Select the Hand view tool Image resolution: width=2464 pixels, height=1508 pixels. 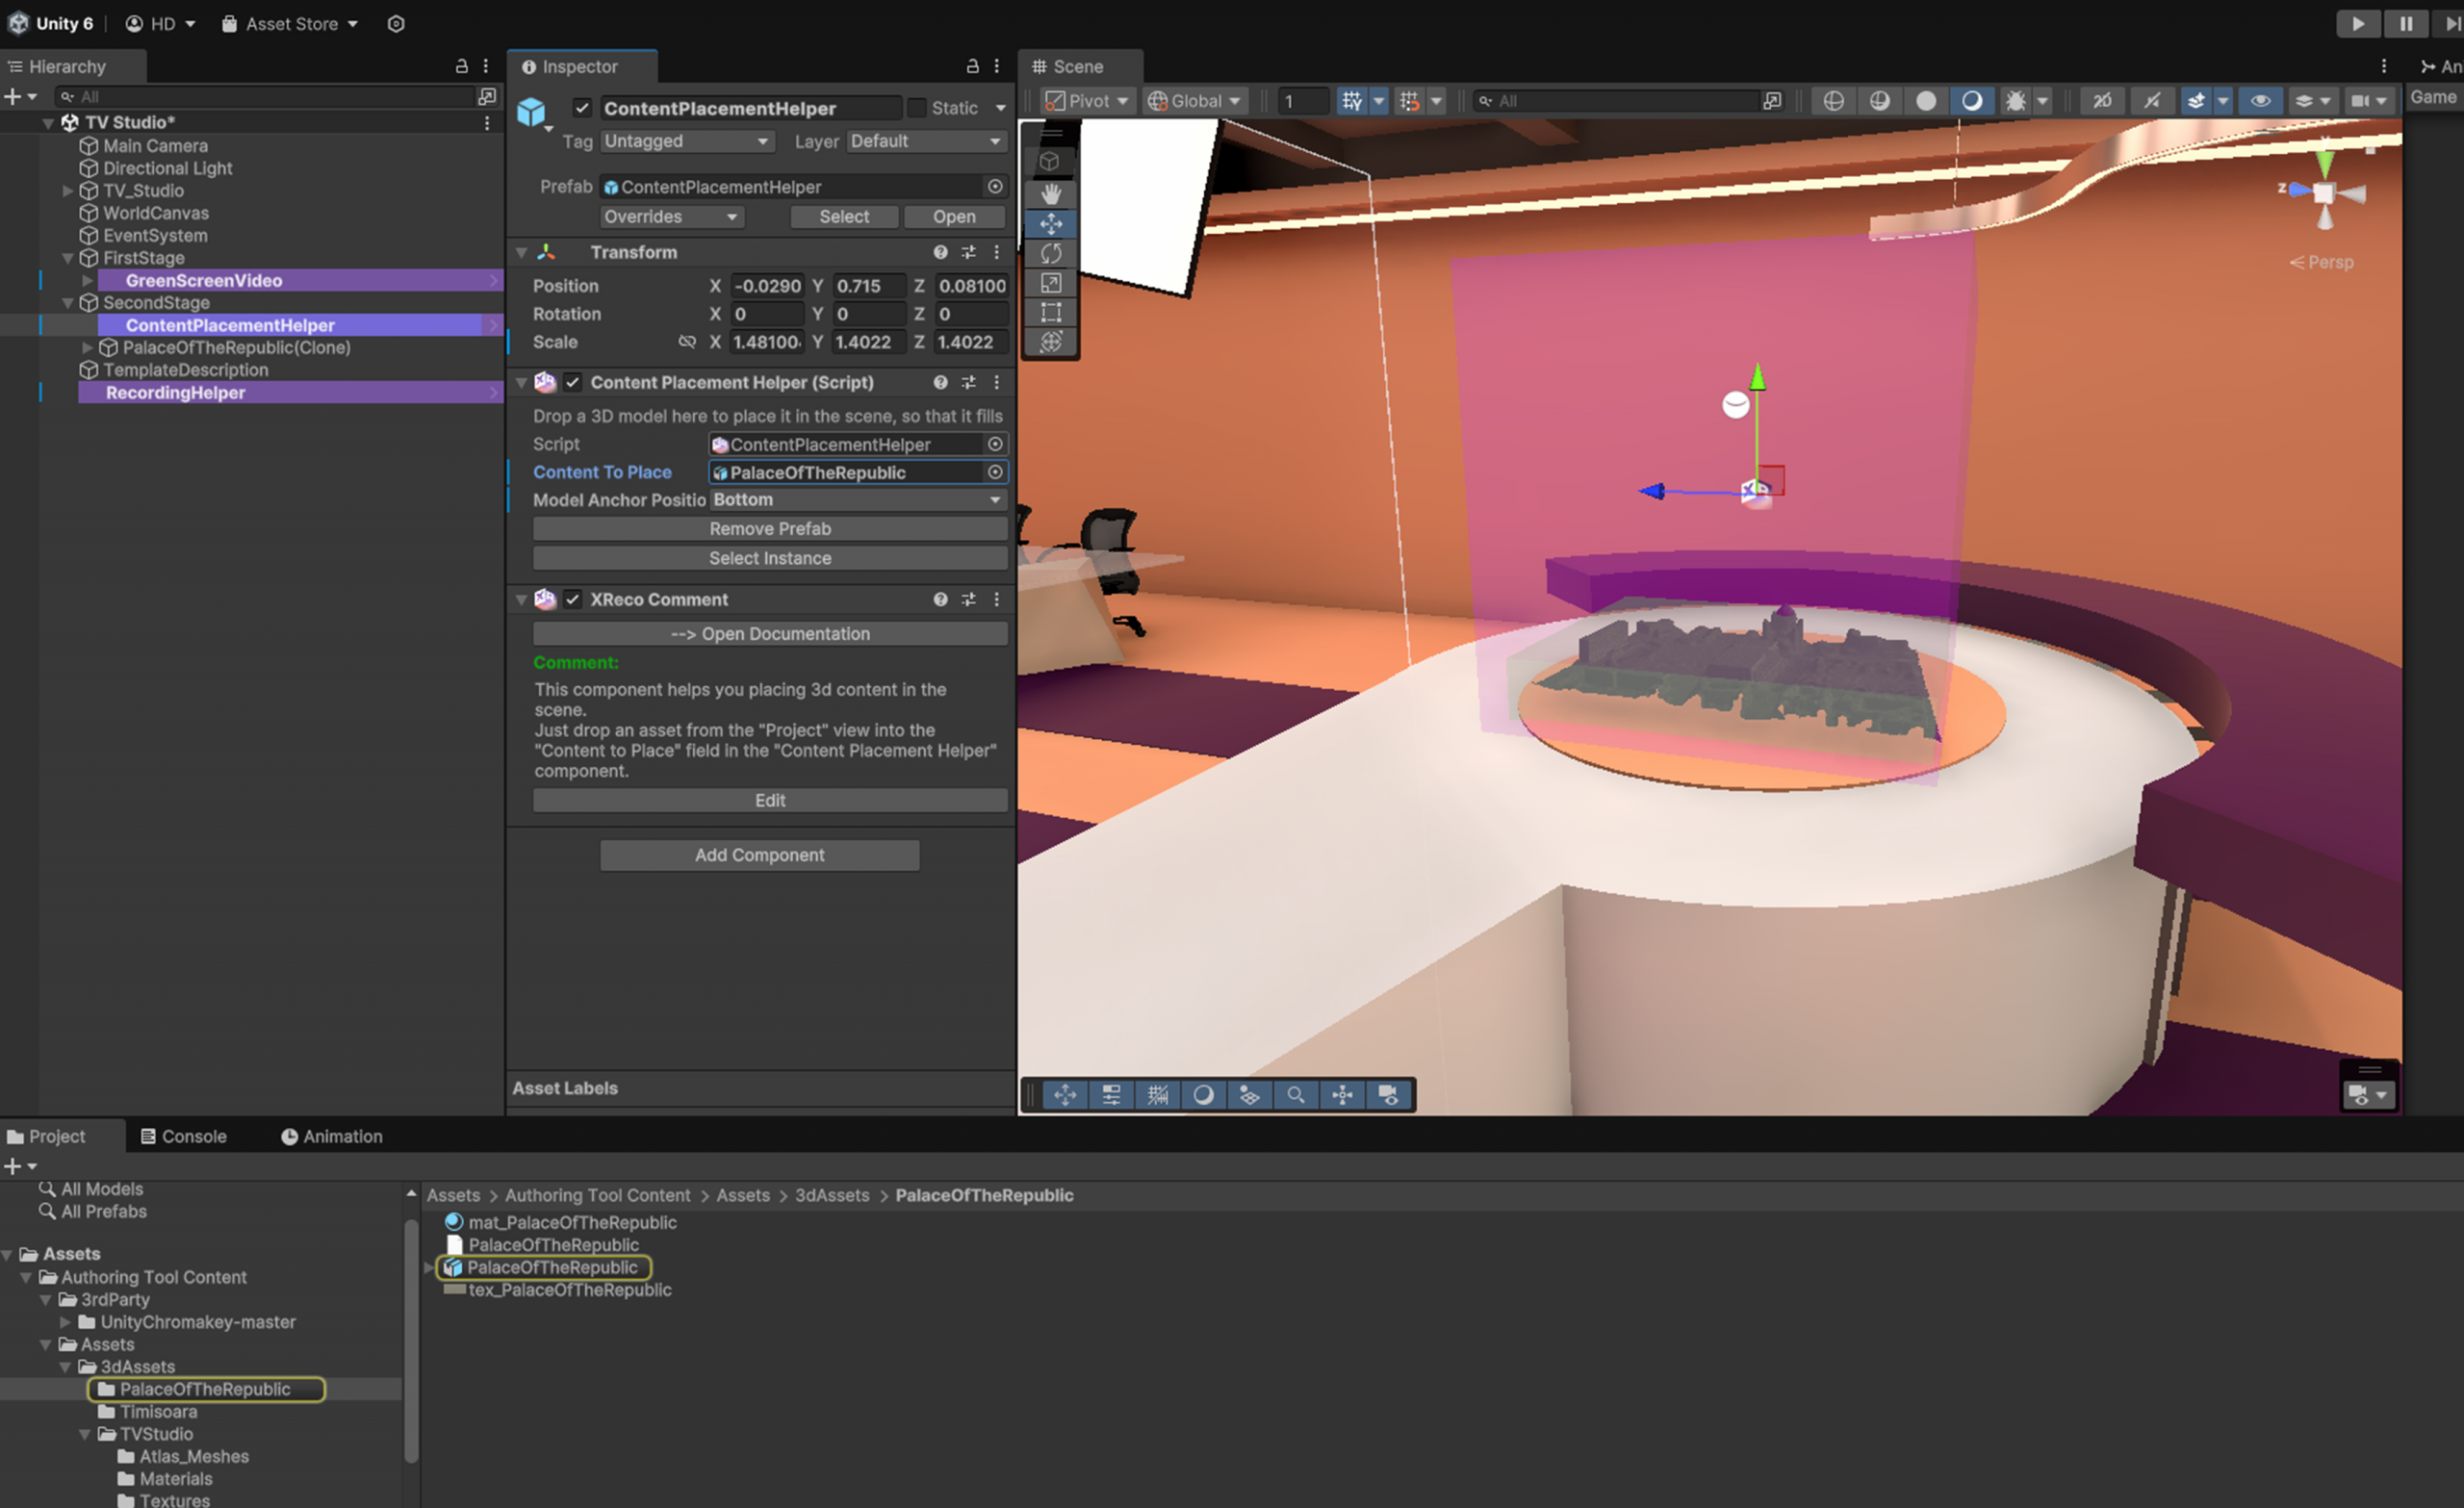click(x=1050, y=193)
